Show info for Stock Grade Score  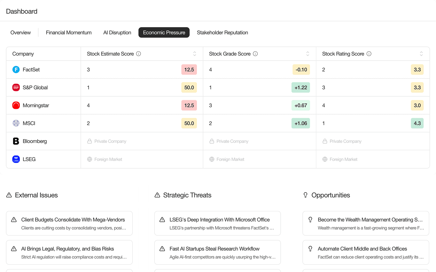(x=255, y=54)
